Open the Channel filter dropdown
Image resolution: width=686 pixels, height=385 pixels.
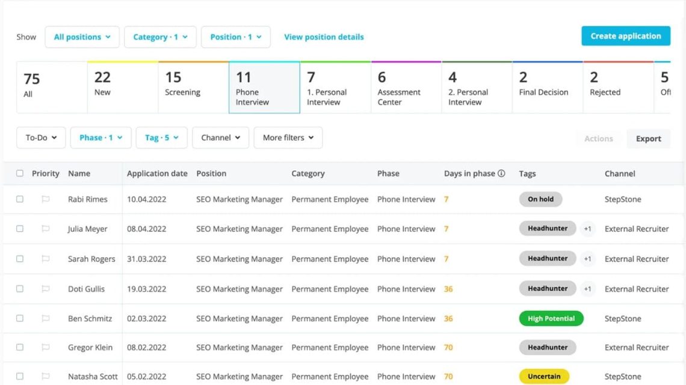pos(220,138)
